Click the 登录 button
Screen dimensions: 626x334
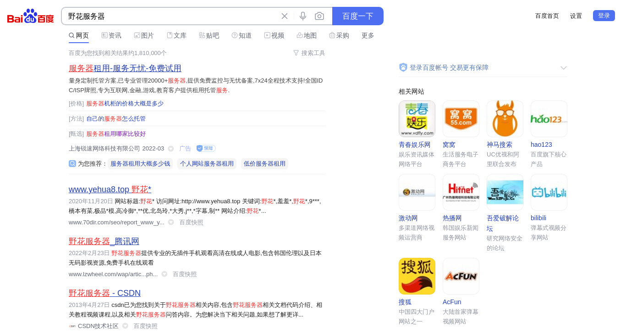(604, 16)
